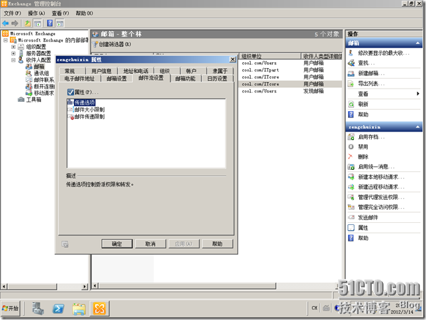Expand the 服务器配置 tree node
This screenshot has width=426, height=320.
click(x=13, y=54)
